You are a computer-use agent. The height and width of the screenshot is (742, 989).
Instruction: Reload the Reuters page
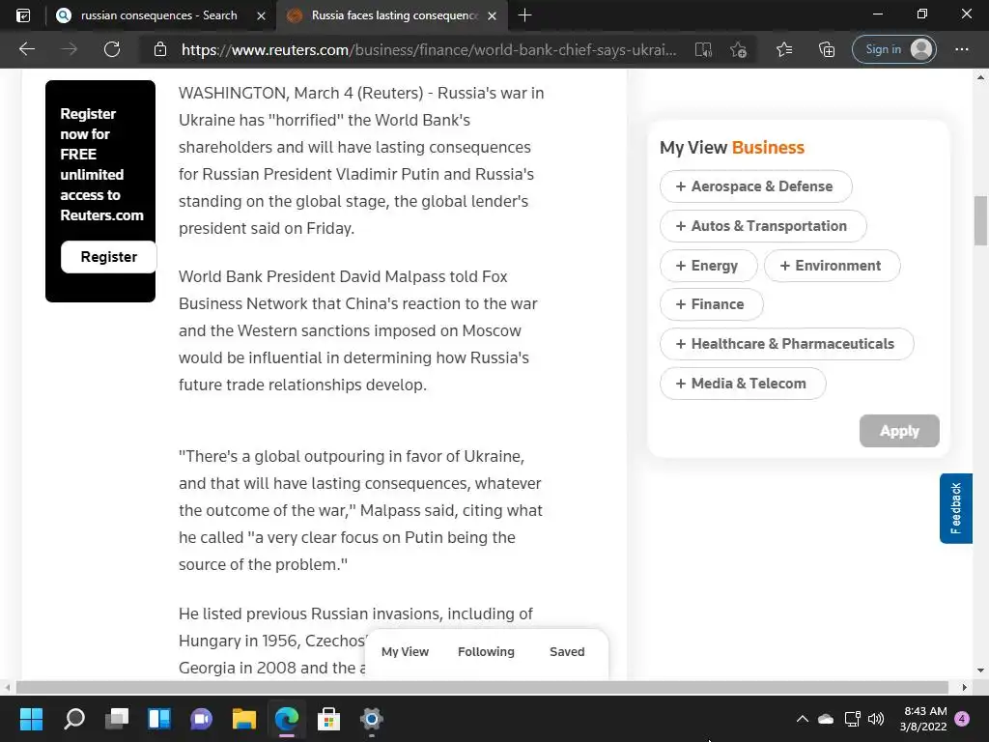click(112, 49)
